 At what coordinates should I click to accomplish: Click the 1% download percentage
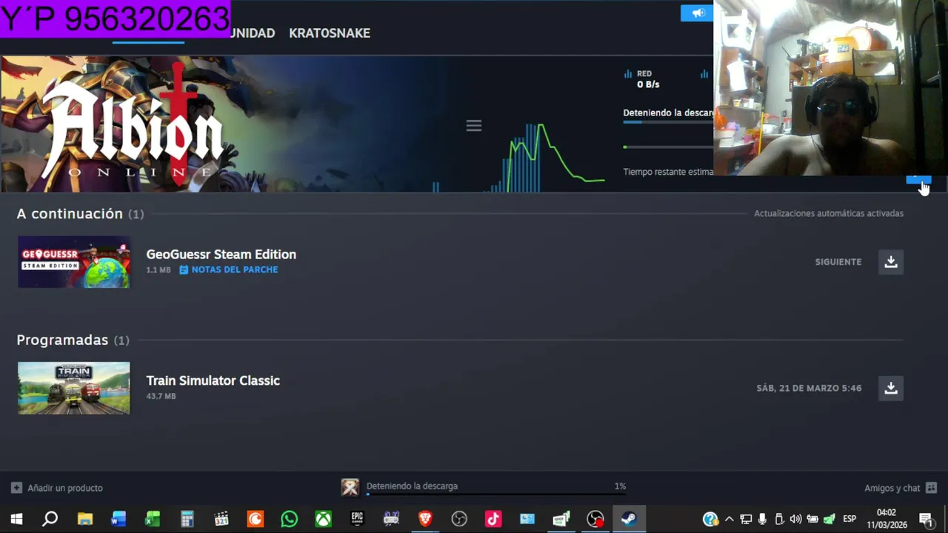620,486
